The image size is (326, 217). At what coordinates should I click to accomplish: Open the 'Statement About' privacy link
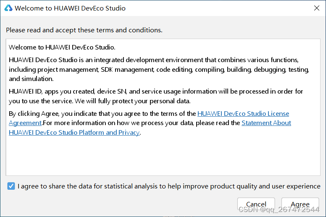[266, 123]
